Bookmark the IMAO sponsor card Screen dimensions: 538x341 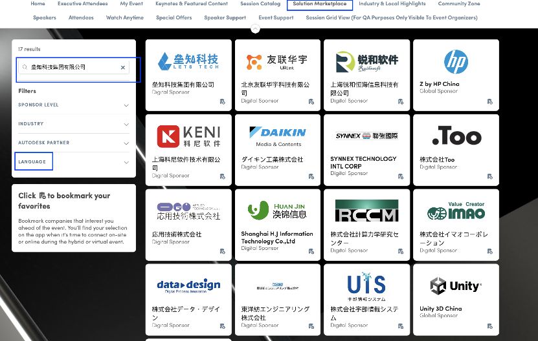(489, 251)
